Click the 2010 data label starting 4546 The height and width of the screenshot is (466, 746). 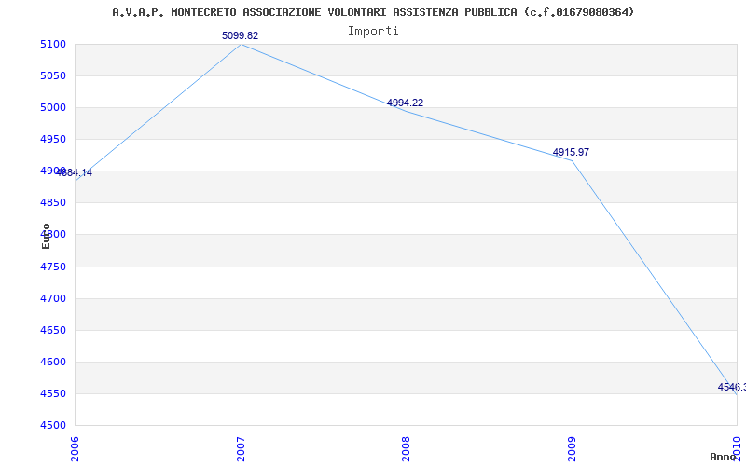point(732,387)
